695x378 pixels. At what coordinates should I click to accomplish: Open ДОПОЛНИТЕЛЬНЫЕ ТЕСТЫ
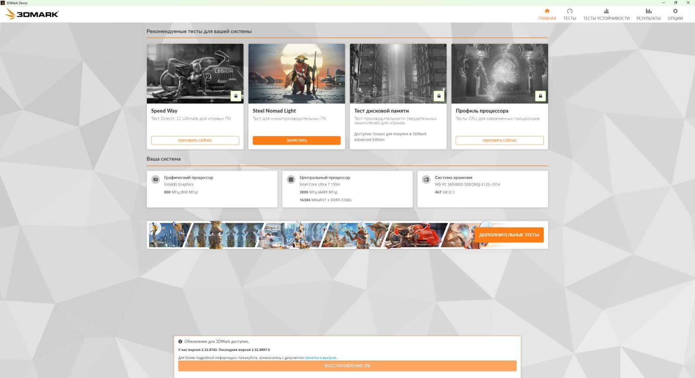pyautogui.click(x=509, y=235)
